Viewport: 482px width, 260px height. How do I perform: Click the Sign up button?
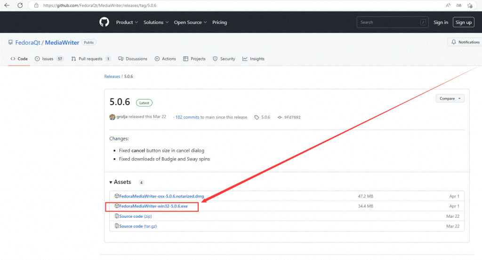[463, 22]
